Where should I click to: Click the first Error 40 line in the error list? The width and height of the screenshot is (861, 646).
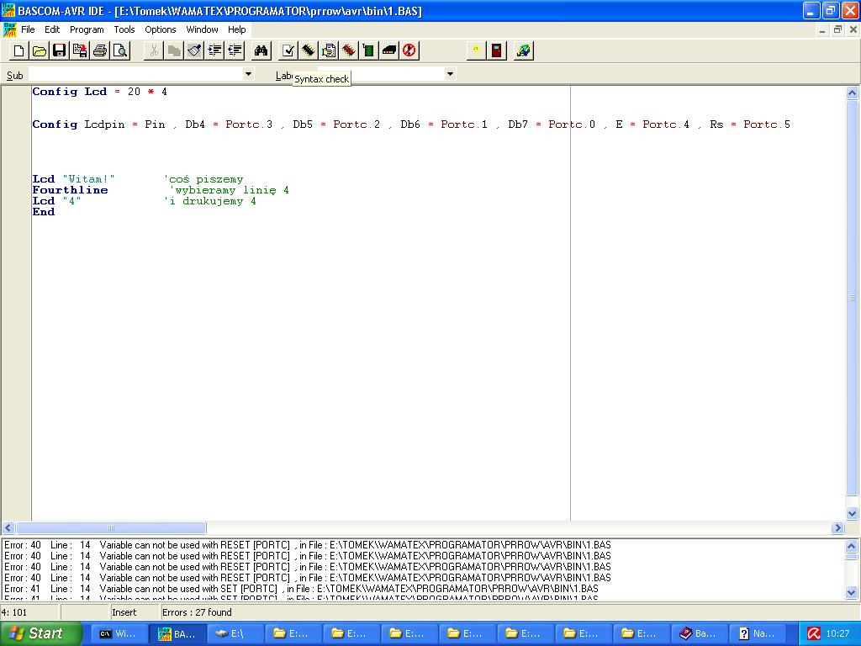(307, 545)
